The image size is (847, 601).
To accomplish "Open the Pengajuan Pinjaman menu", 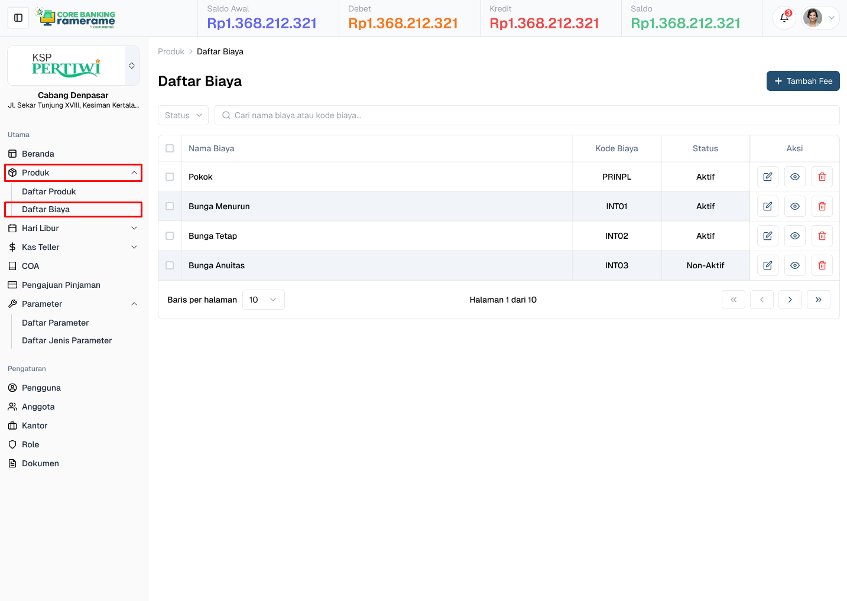I will click(61, 285).
